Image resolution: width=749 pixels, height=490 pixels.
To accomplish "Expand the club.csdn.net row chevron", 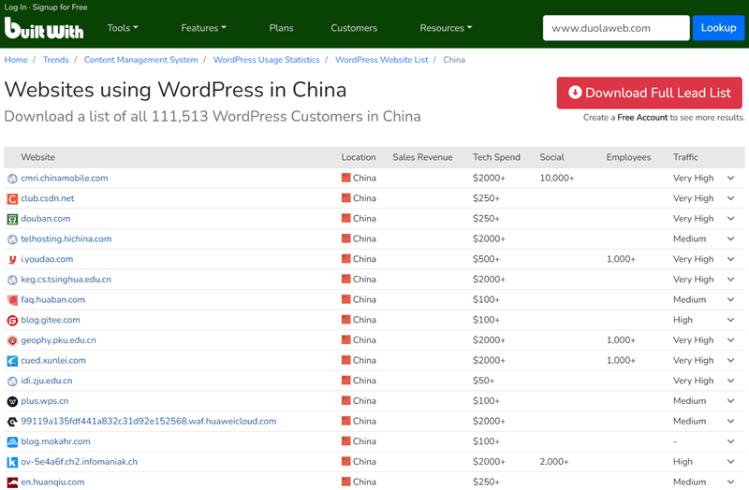I will [x=731, y=198].
